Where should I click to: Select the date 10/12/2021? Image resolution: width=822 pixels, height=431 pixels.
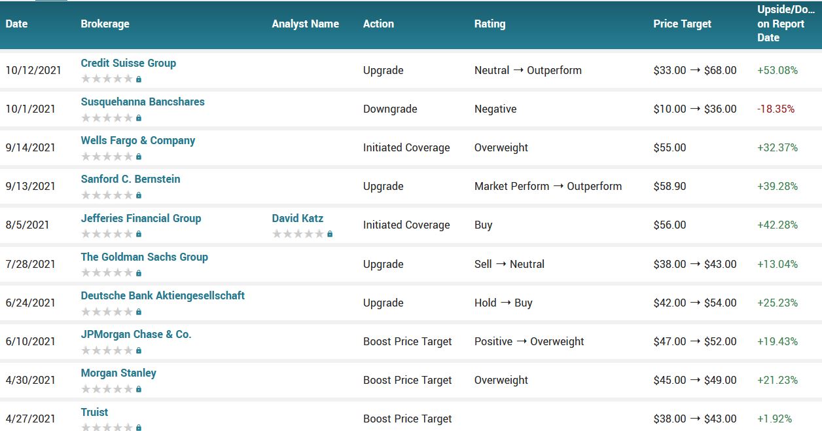(x=33, y=70)
